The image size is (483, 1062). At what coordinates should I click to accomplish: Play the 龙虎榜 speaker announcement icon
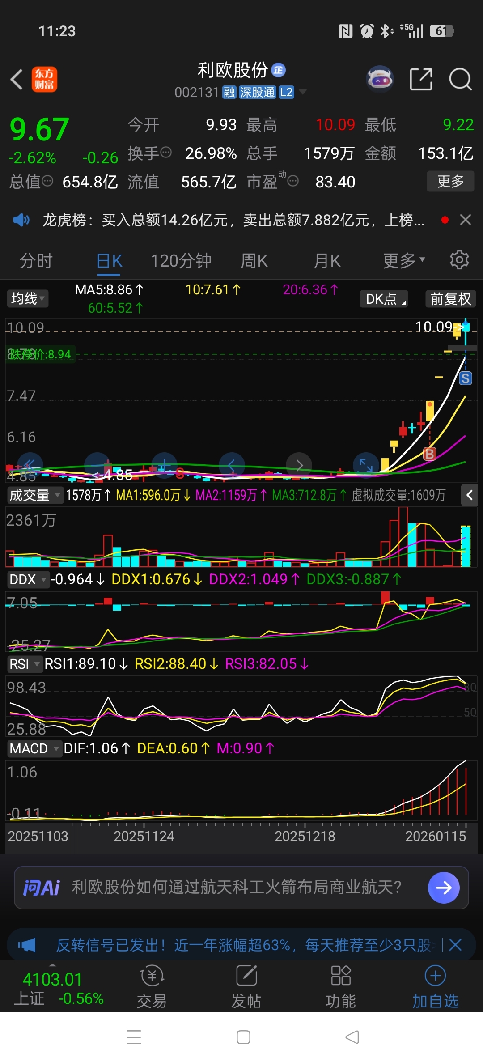[21, 220]
